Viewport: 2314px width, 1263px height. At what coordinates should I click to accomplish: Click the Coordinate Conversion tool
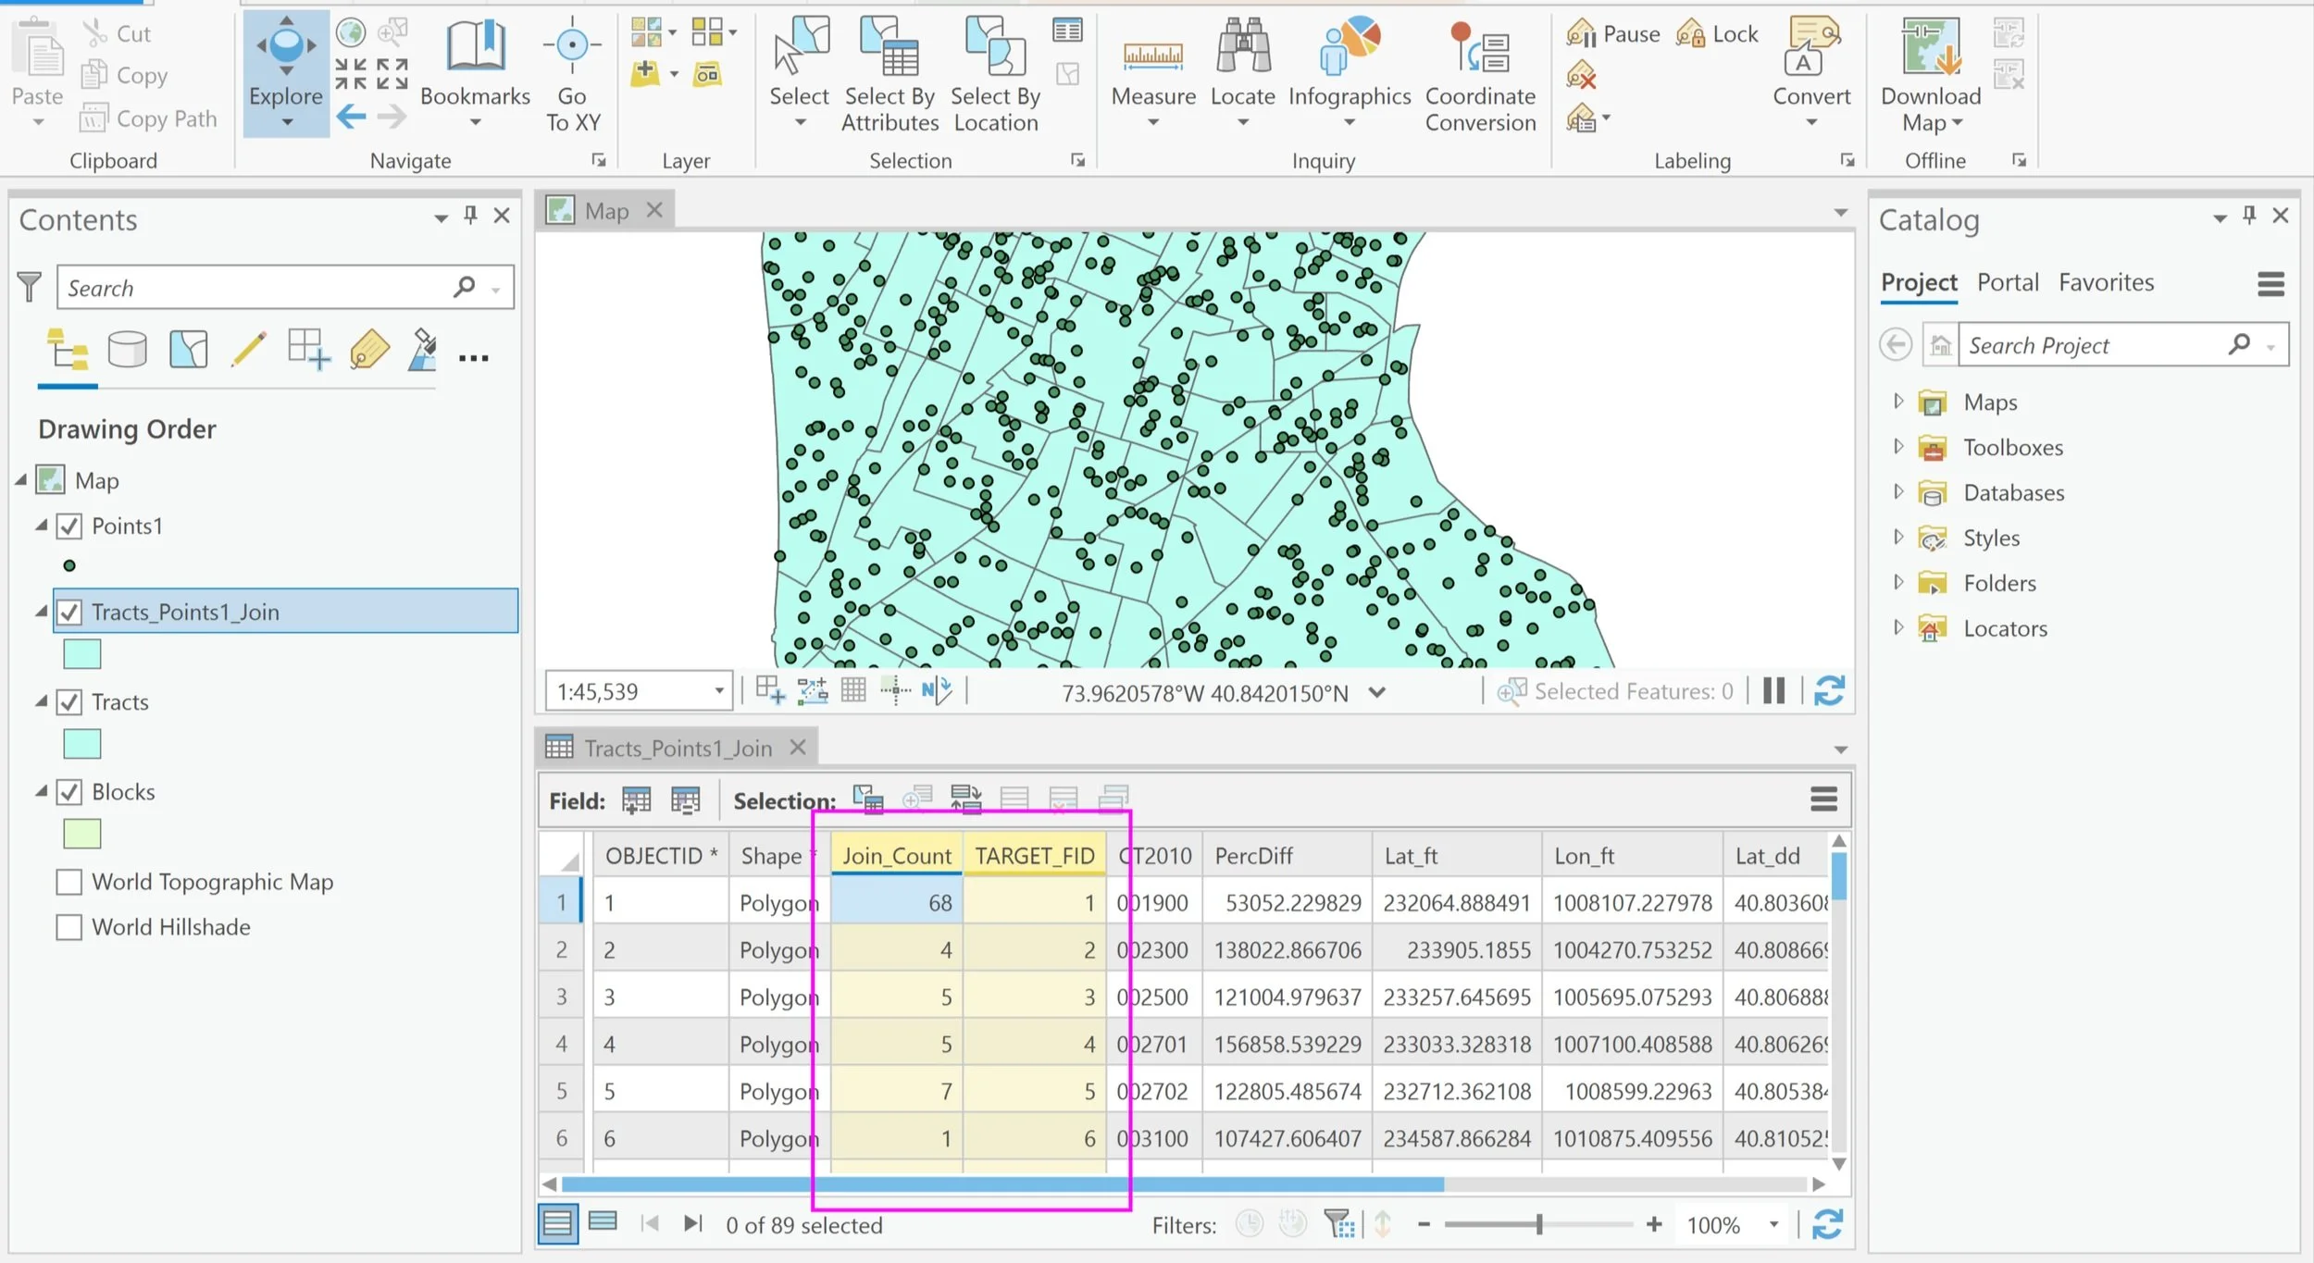1478,74
